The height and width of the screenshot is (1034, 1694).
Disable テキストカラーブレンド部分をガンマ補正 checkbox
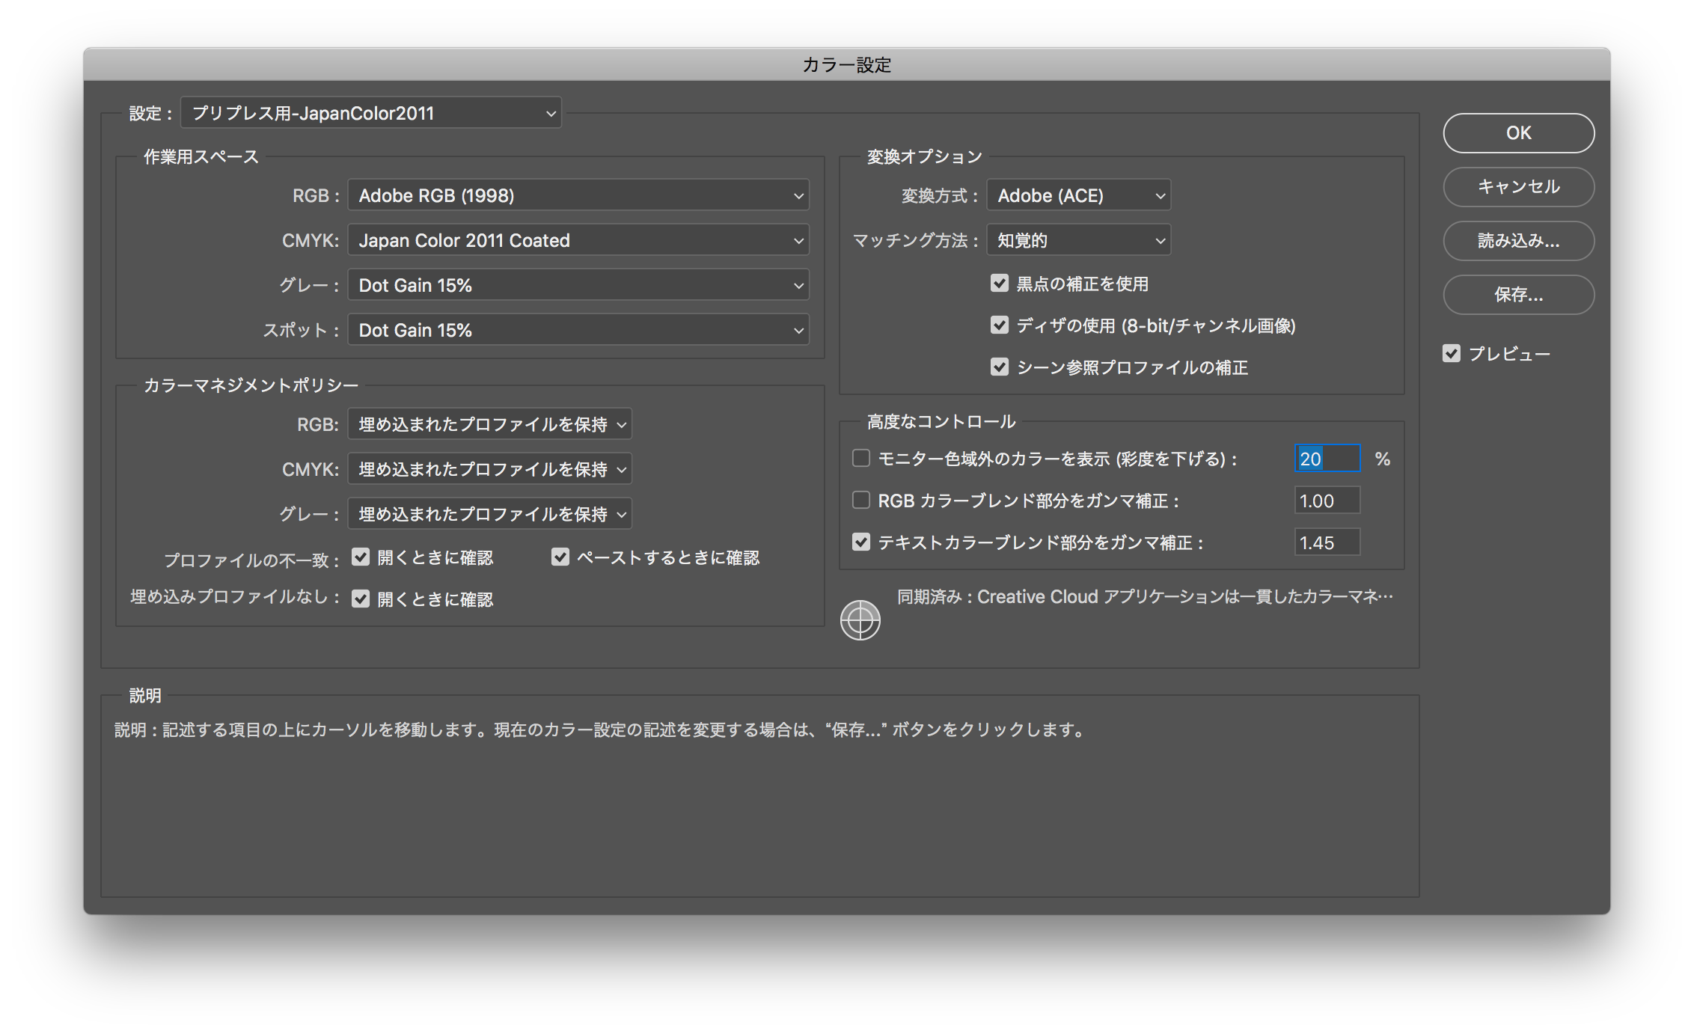pos(861,542)
